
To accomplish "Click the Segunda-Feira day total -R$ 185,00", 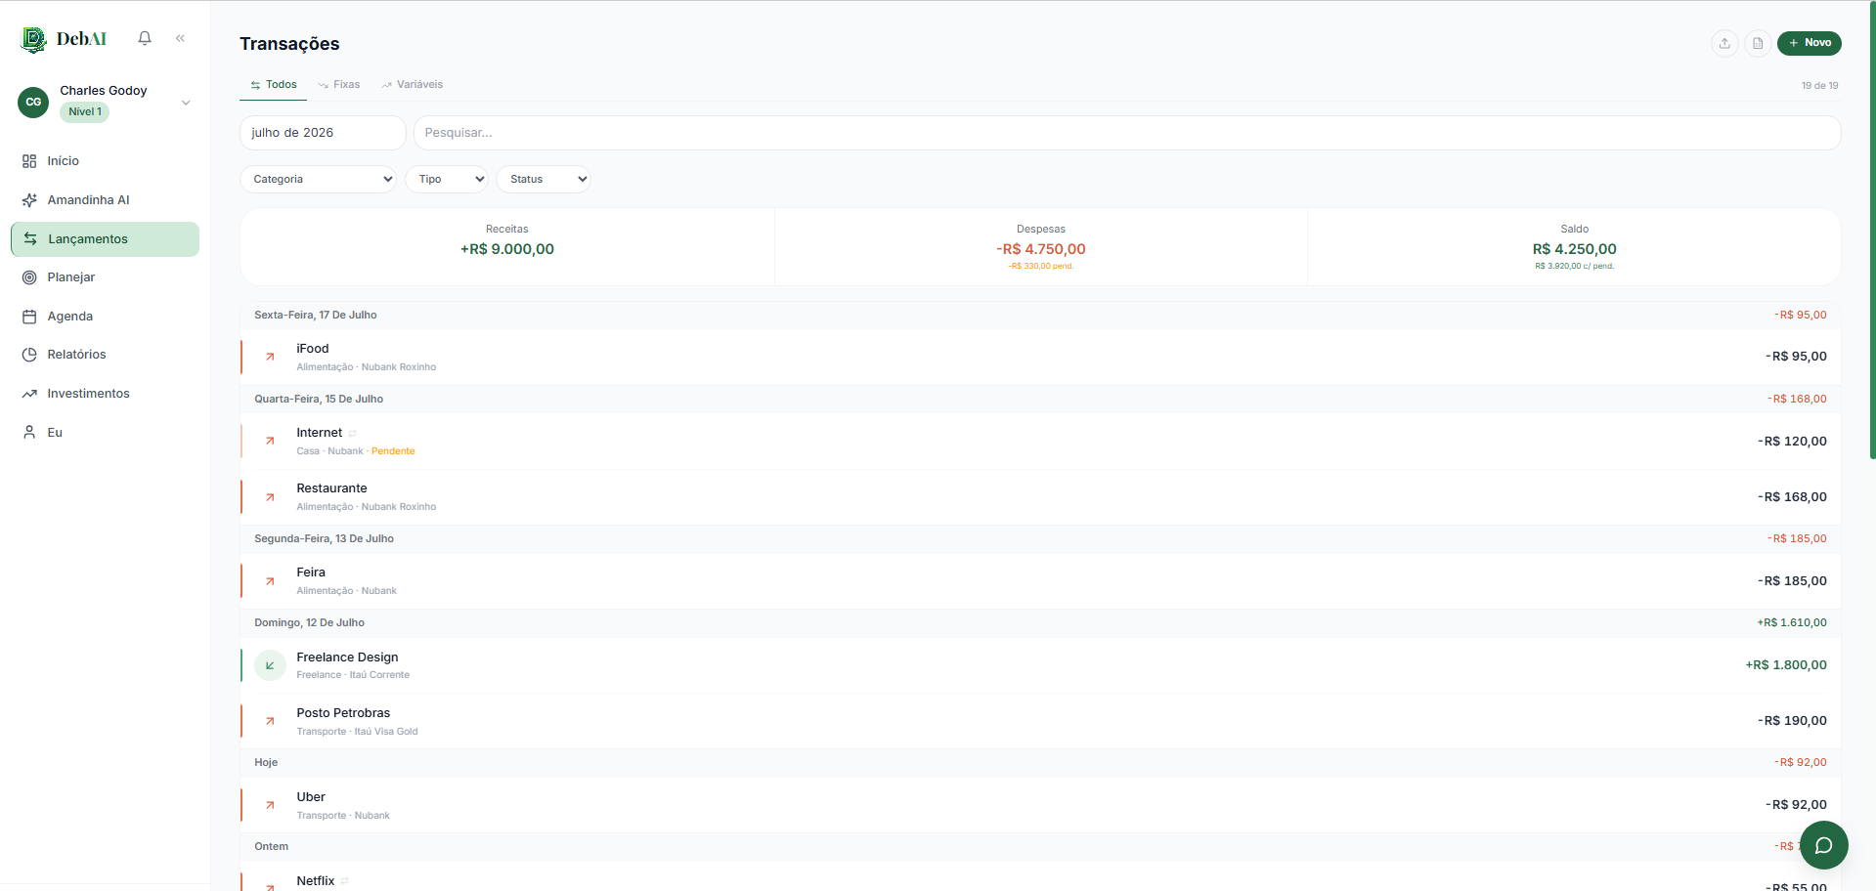I will point(1797,539).
